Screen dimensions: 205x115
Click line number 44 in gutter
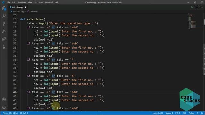[15, 92]
